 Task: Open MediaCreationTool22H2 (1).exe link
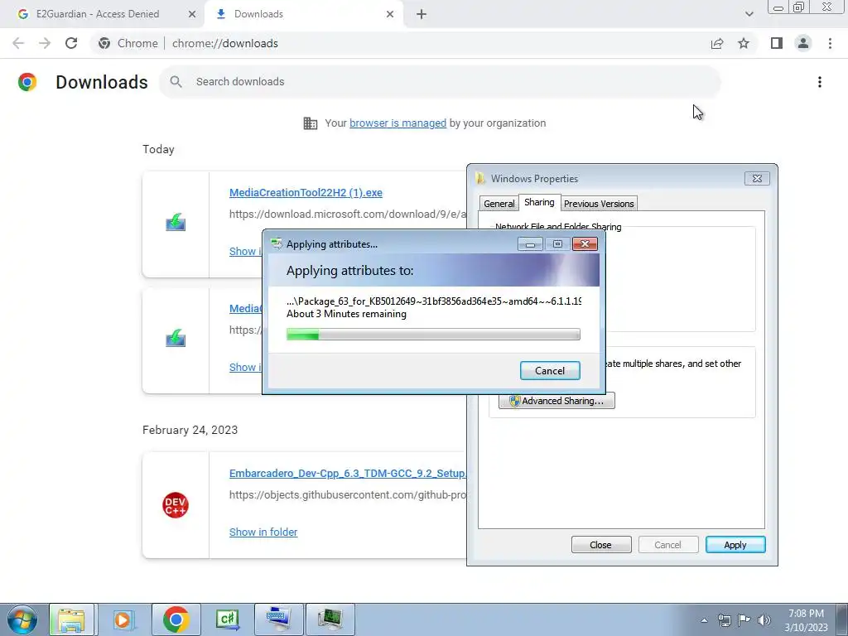pyautogui.click(x=306, y=192)
